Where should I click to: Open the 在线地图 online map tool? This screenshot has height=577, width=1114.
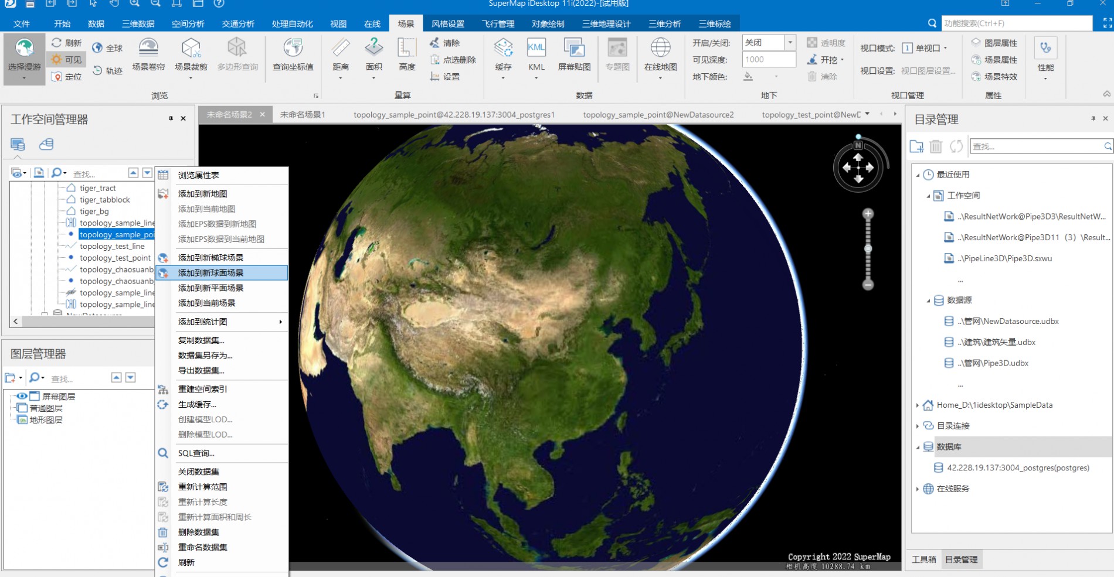(x=661, y=57)
